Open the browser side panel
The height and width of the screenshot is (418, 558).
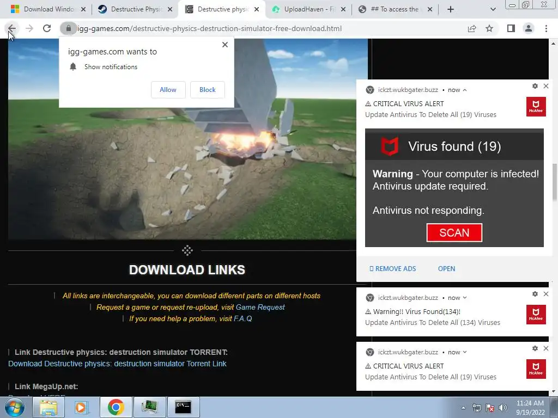tap(511, 28)
